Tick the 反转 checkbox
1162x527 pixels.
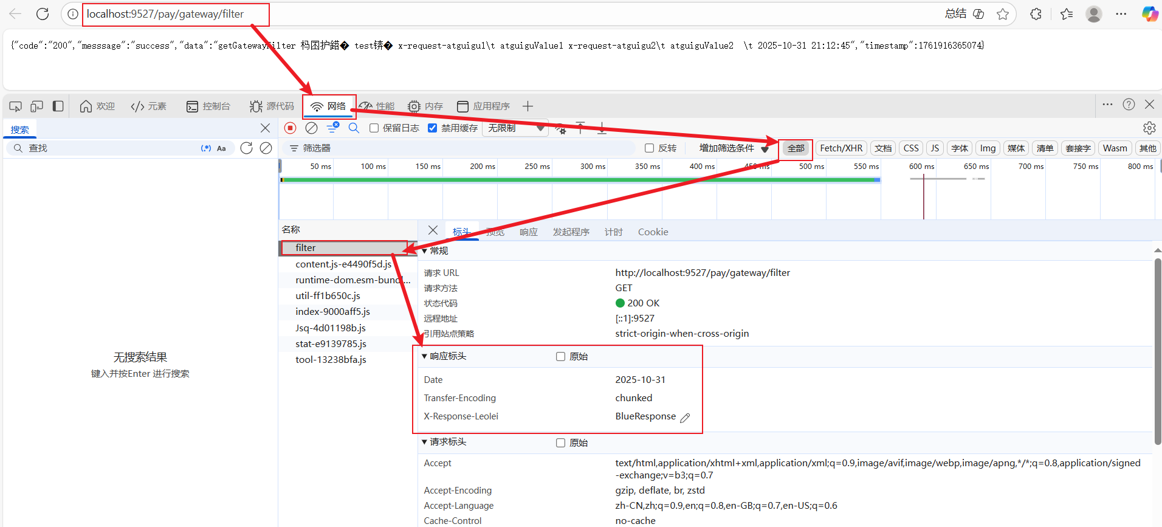[649, 148]
